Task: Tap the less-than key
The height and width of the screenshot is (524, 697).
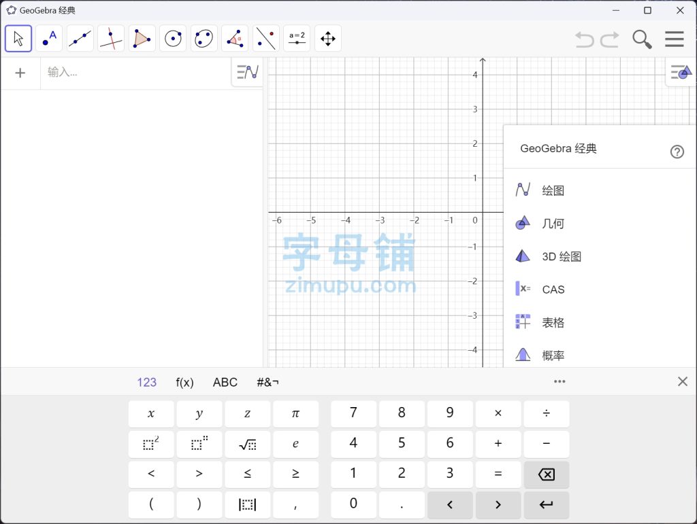Action: click(151, 474)
